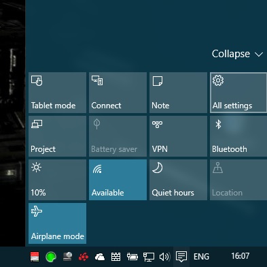The width and height of the screenshot is (267, 267).
Task: Open the volume speaker tray icon
Action: point(164,257)
